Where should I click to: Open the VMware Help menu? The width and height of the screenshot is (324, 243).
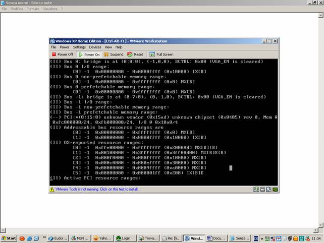tap(119, 47)
